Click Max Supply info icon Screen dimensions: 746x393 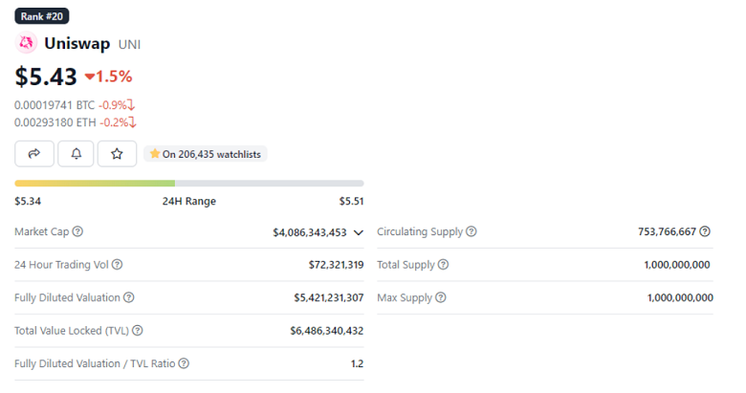click(441, 297)
